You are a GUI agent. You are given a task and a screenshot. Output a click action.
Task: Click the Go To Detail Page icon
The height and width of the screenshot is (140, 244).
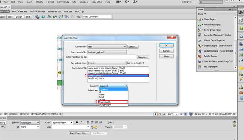[x=199, y=30]
